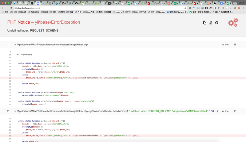Click the copy stacktrace clipboard icon
246x142 pixels.
[204, 23]
